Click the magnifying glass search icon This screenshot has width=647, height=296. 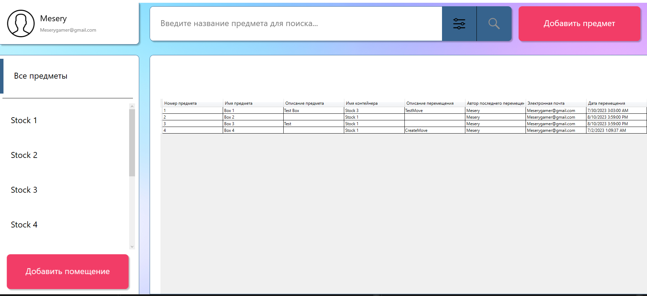[494, 24]
